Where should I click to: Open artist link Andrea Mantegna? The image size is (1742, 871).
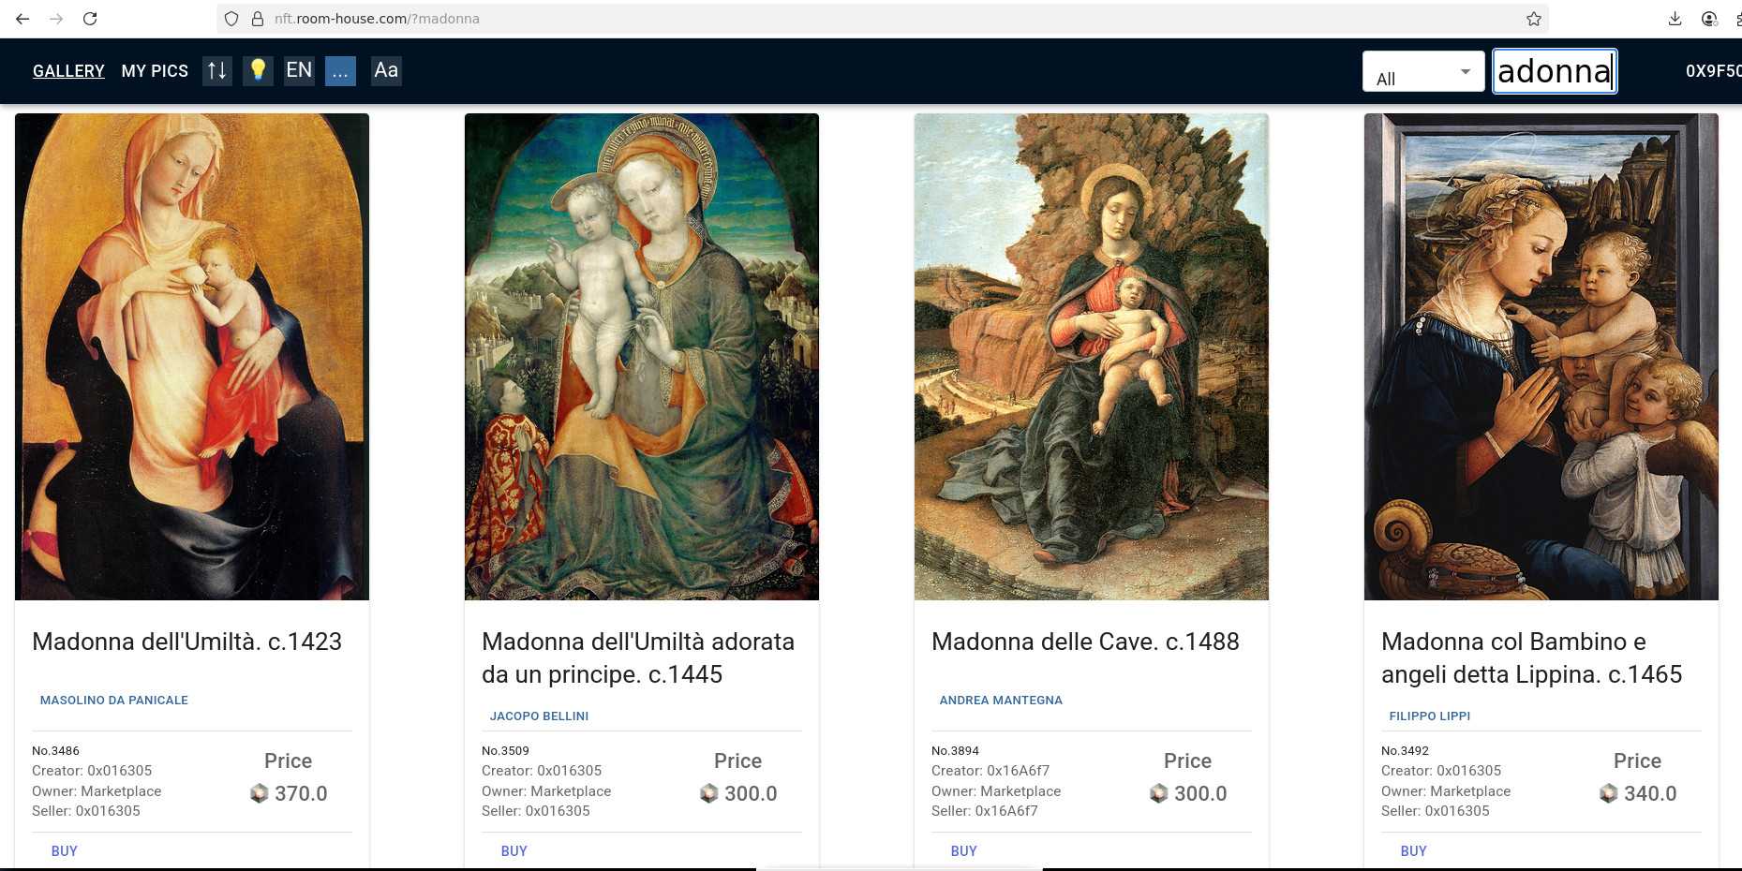[x=1001, y=700]
